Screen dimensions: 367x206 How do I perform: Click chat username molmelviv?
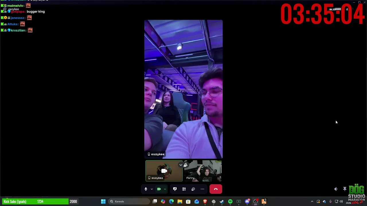point(16,6)
